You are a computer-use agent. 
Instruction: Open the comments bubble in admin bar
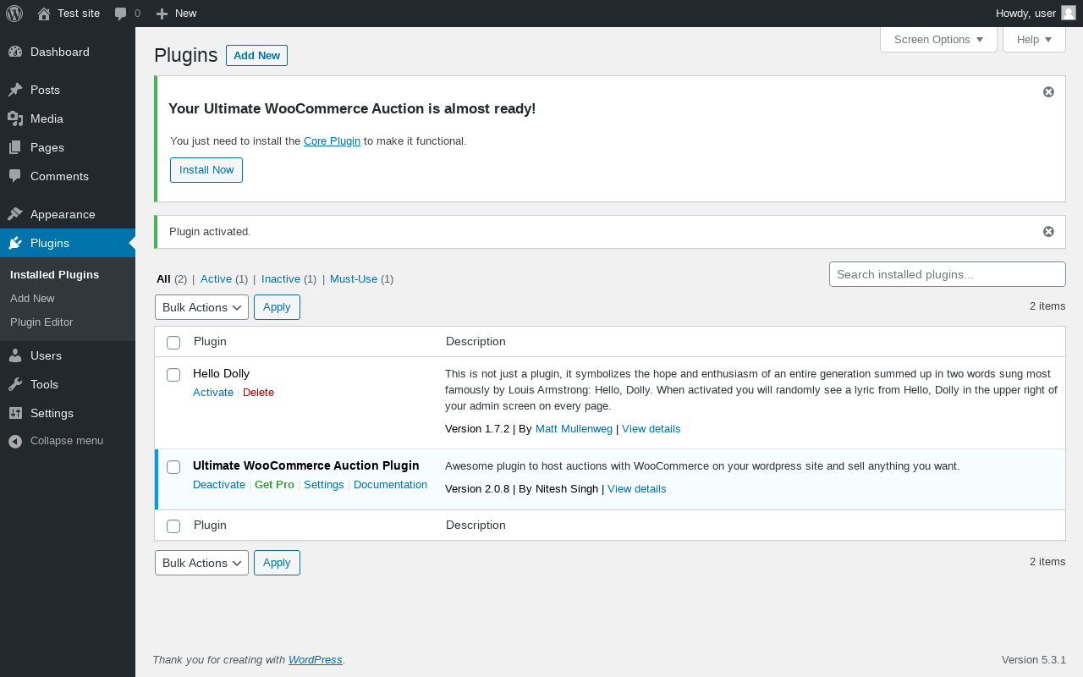click(x=121, y=14)
